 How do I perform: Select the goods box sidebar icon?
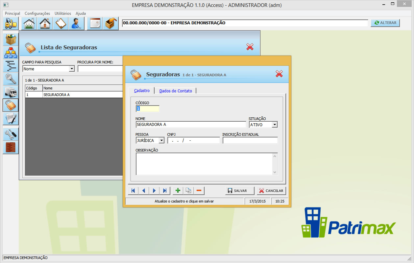11,39
